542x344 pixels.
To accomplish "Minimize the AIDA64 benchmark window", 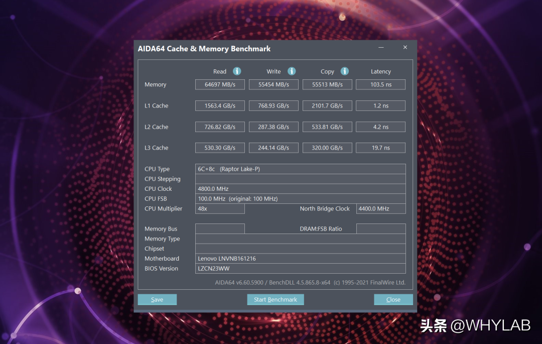I will coord(381,47).
